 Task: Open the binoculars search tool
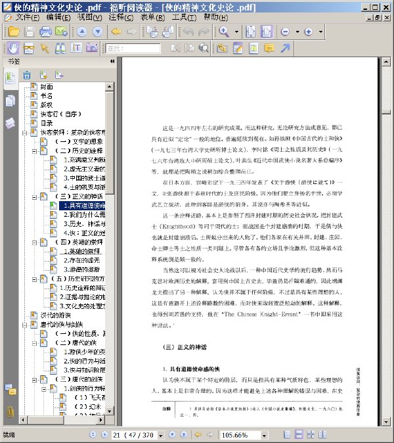[60, 48]
